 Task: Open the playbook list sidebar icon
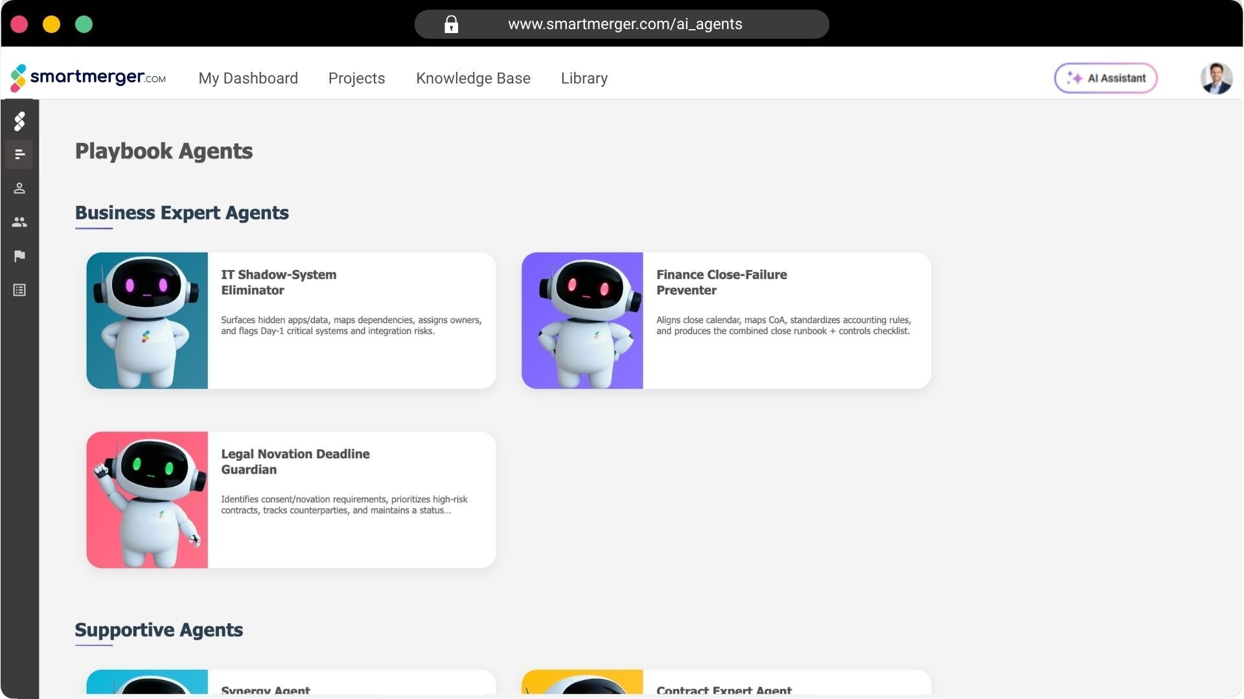click(x=19, y=155)
